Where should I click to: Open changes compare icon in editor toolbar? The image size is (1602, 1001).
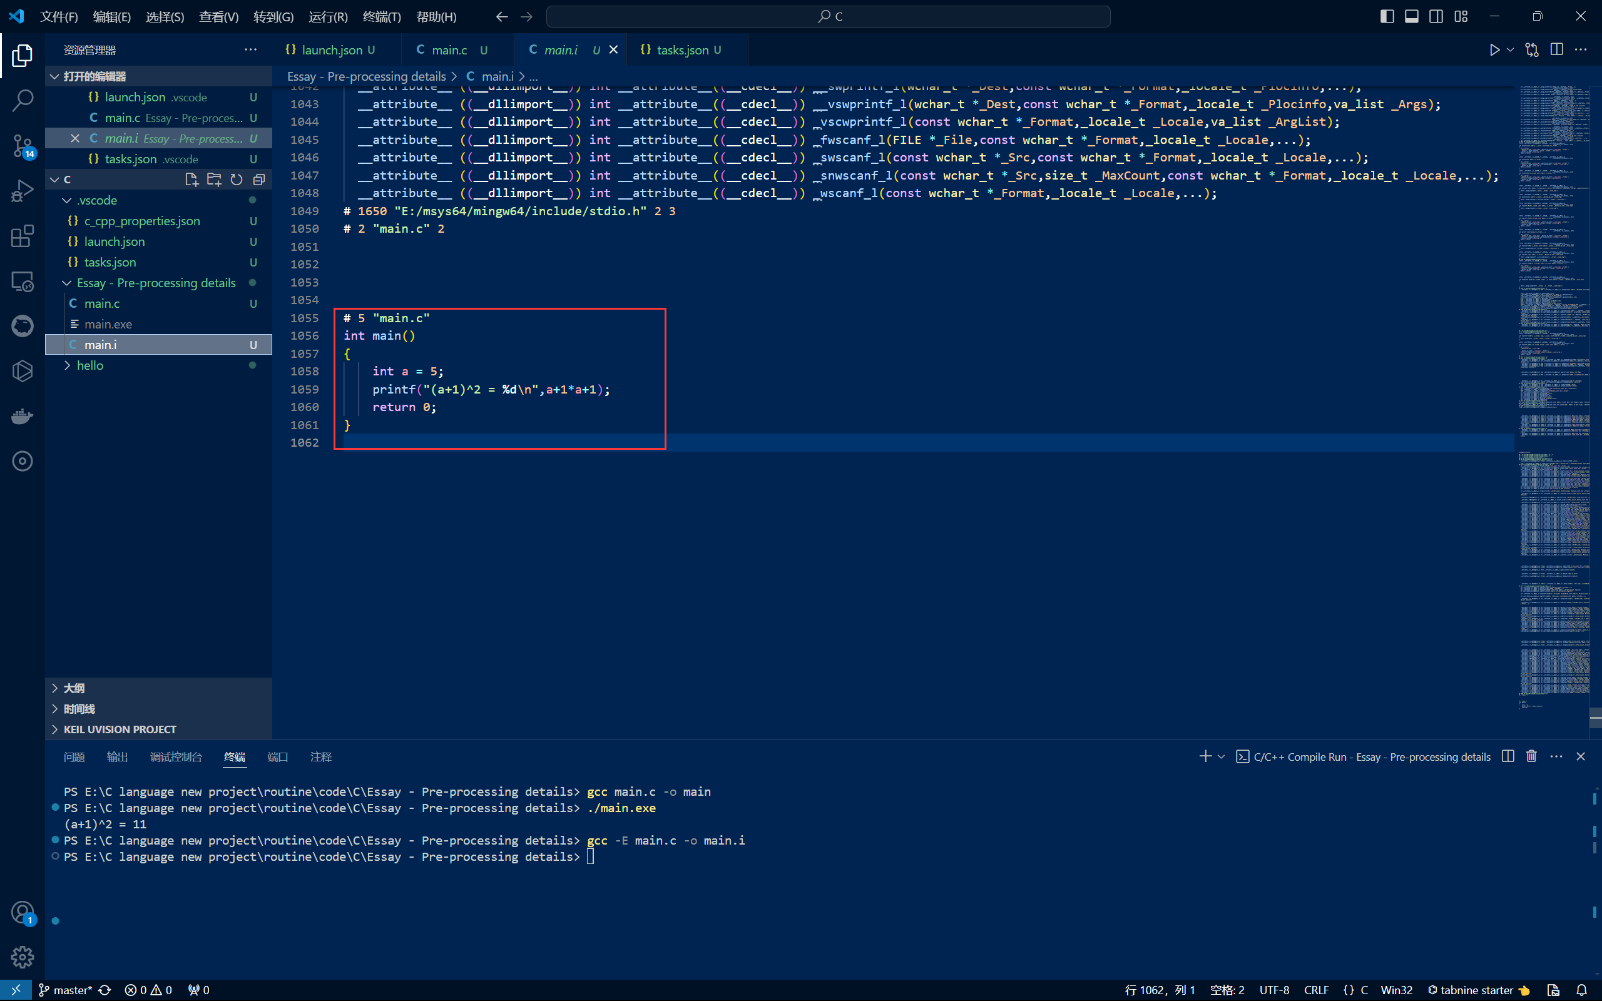[1532, 49]
